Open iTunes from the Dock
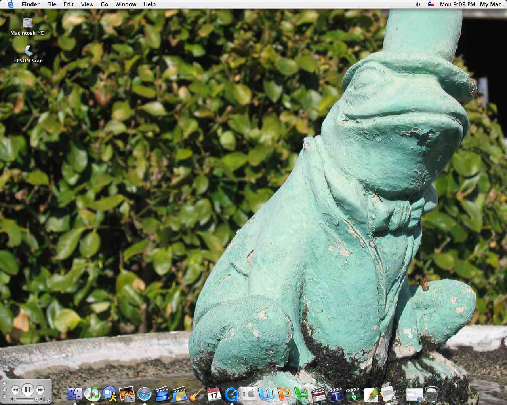Viewport: 507px width, 405px height. (x=92, y=394)
